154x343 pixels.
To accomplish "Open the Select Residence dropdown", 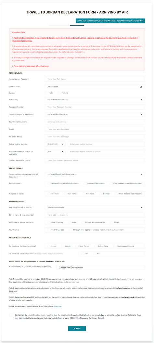I will pyautogui.click(x=95, y=114).
